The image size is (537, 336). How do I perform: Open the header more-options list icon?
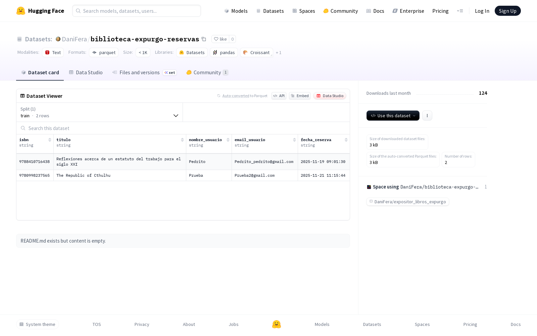click(x=460, y=11)
